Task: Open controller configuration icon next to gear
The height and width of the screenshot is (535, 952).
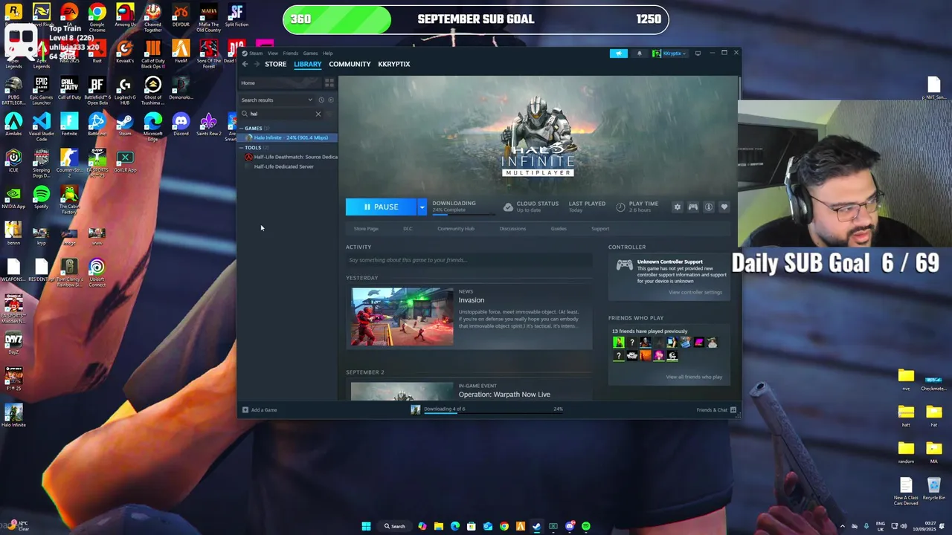Action: (693, 207)
